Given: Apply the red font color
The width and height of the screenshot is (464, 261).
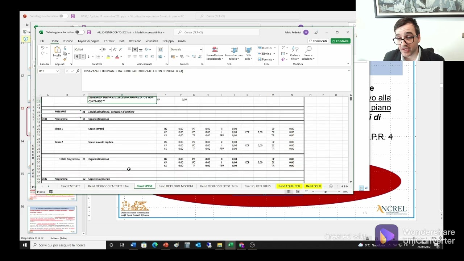Looking at the screenshot, I should point(117,57).
